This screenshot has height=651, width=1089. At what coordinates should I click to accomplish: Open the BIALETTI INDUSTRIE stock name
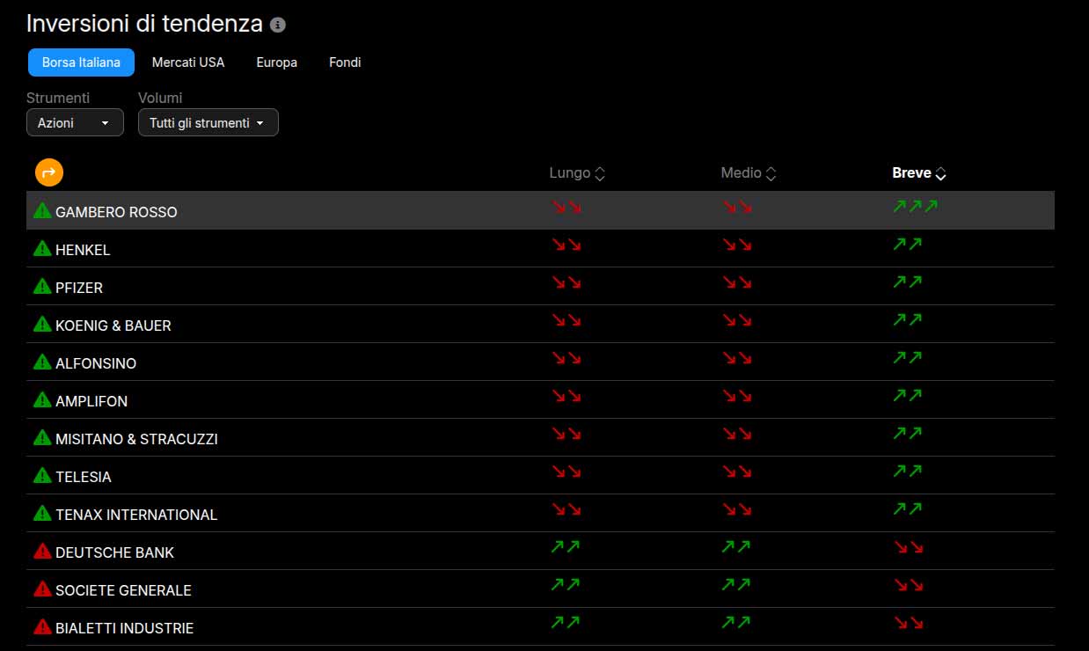125,628
